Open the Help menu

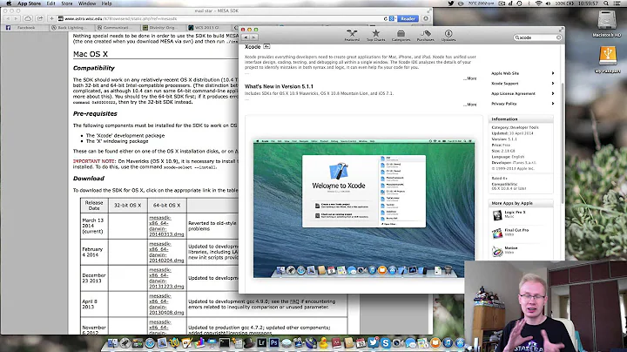[106, 3]
